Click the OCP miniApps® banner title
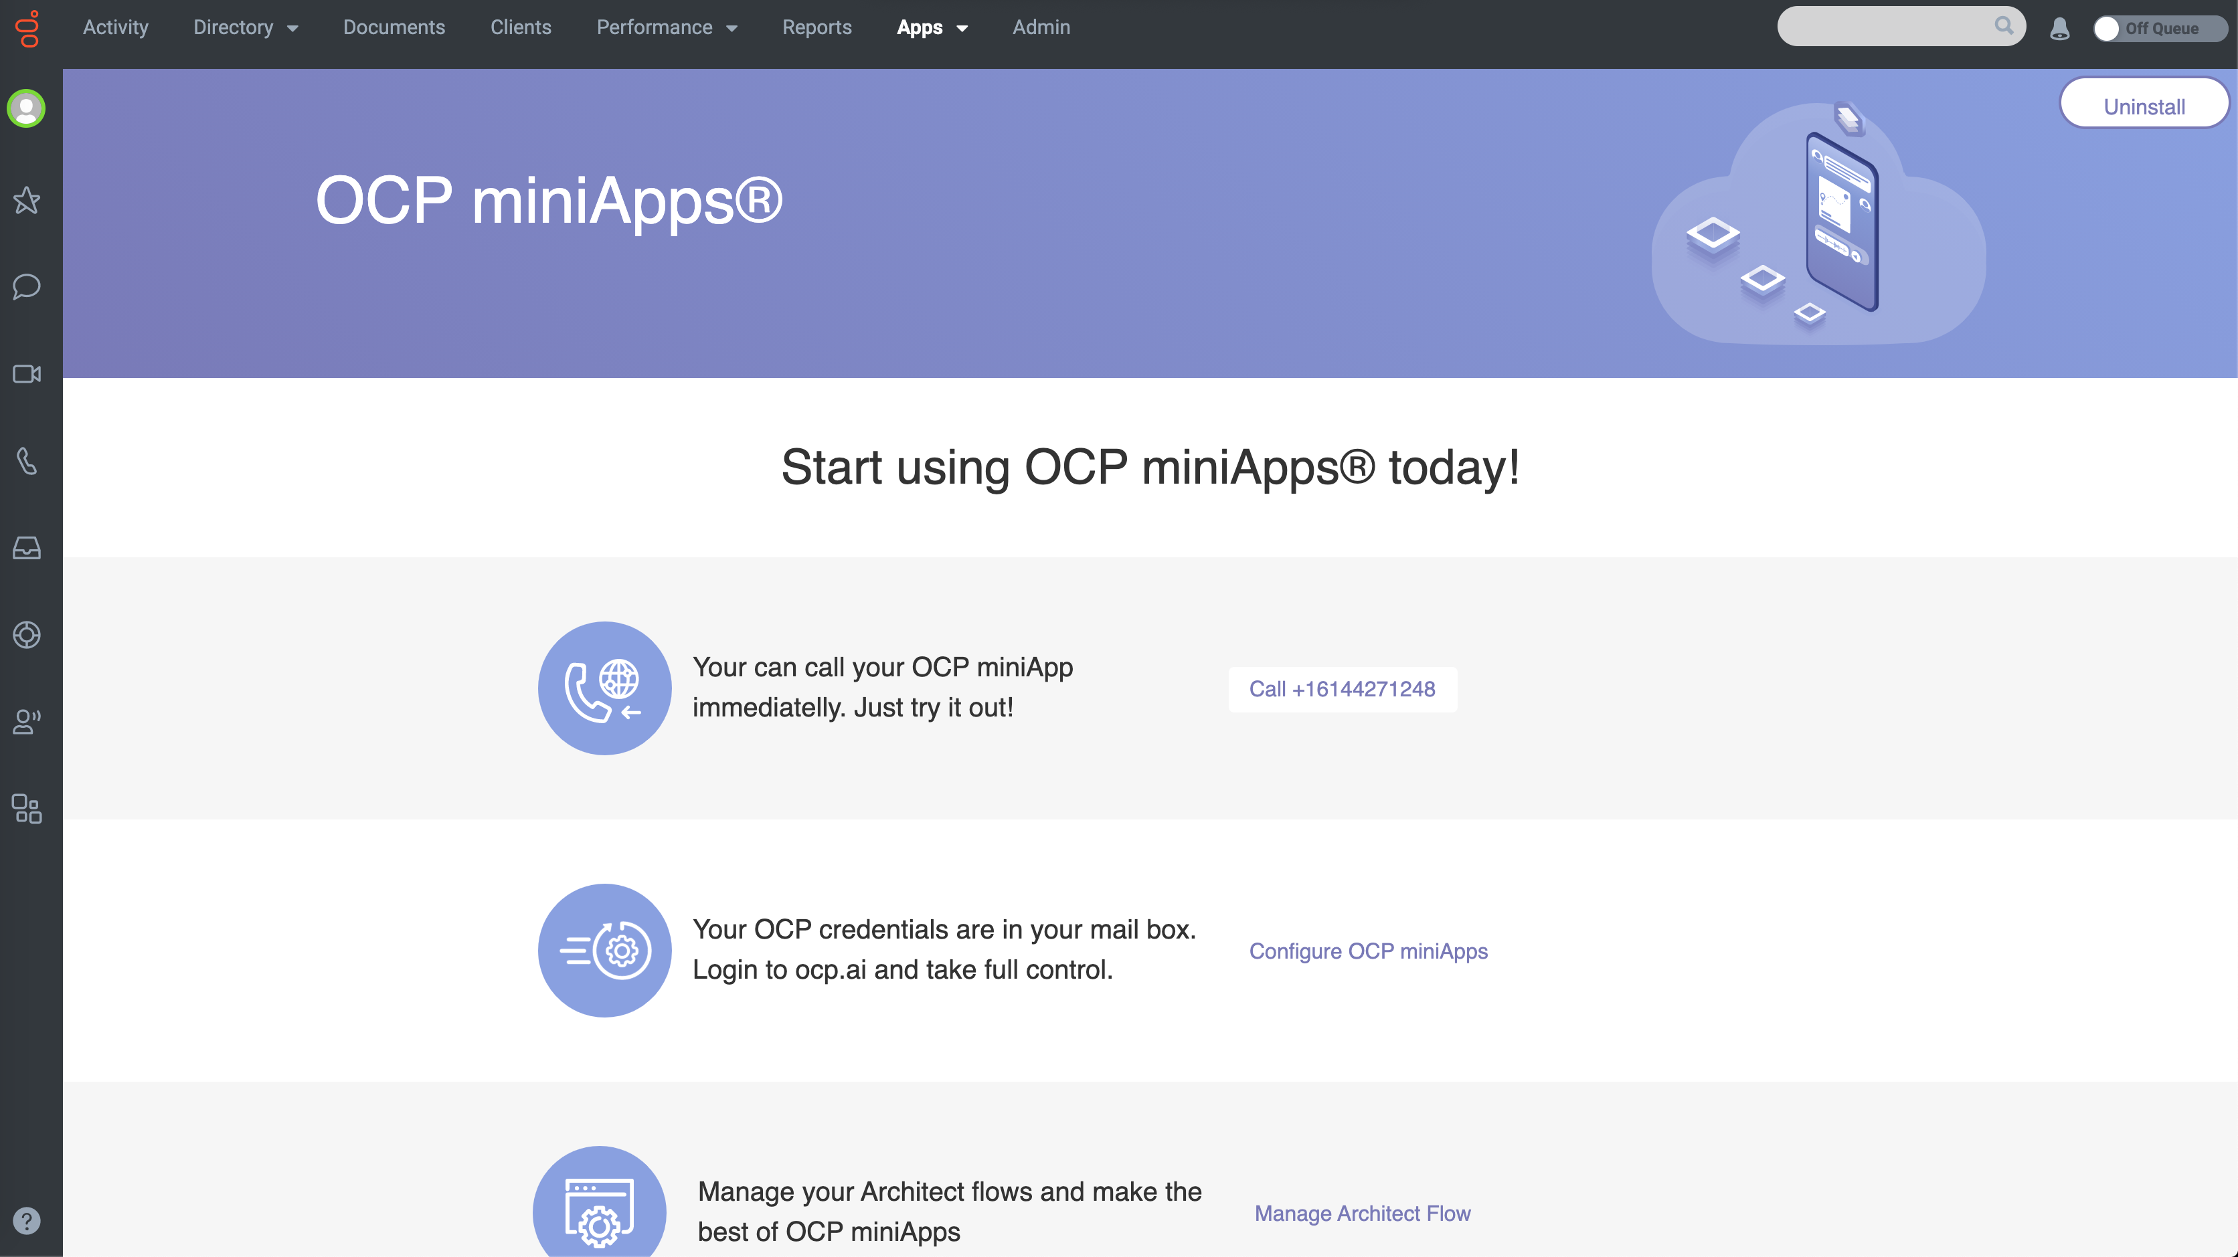This screenshot has width=2238, height=1257. (549, 201)
